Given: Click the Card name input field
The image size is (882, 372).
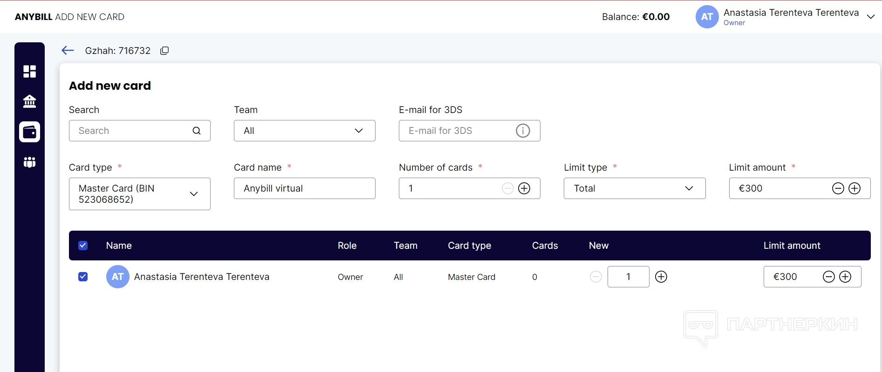Looking at the screenshot, I should [x=304, y=188].
